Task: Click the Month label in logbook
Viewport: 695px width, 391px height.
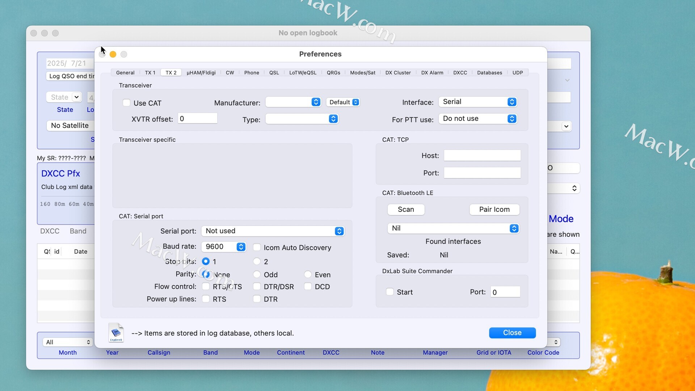Action: click(68, 352)
